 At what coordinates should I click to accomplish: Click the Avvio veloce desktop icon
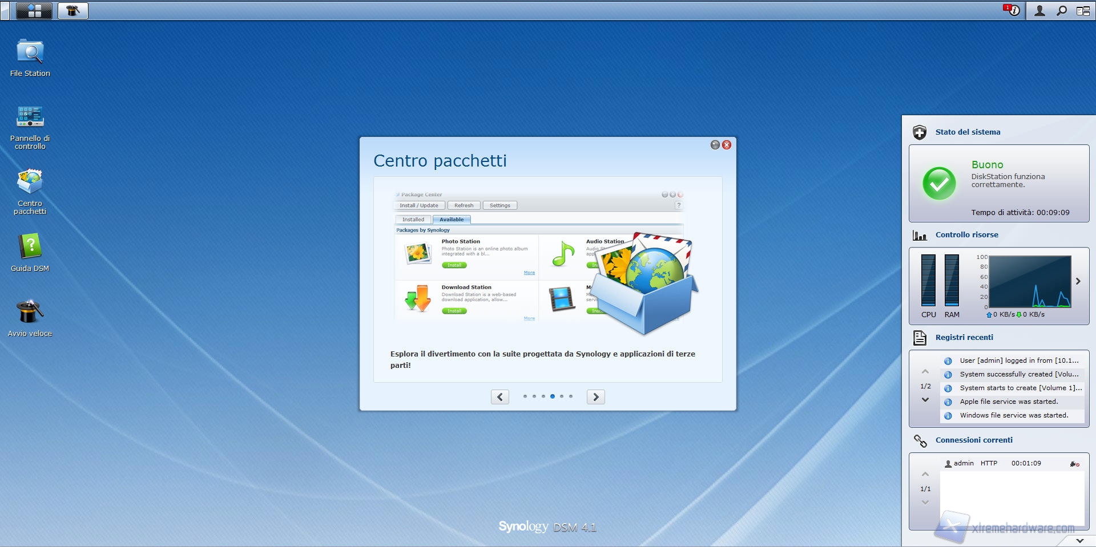pyautogui.click(x=30, y=313)
